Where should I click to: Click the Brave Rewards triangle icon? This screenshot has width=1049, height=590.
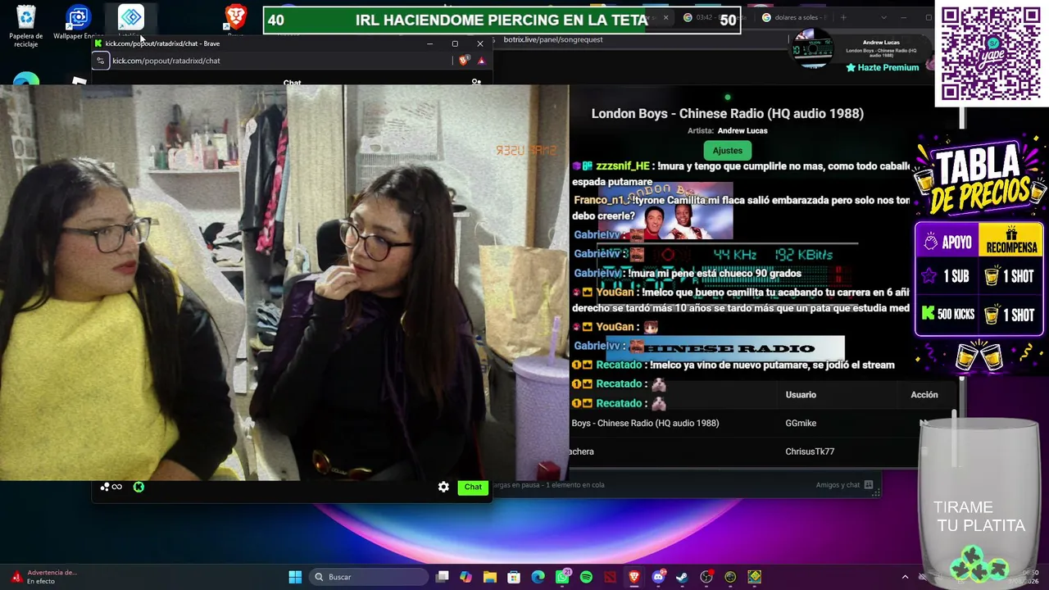click(x=481, y=61)
